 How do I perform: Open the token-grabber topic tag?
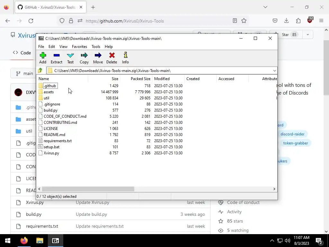pyautogui.click(x=296, y=143)
